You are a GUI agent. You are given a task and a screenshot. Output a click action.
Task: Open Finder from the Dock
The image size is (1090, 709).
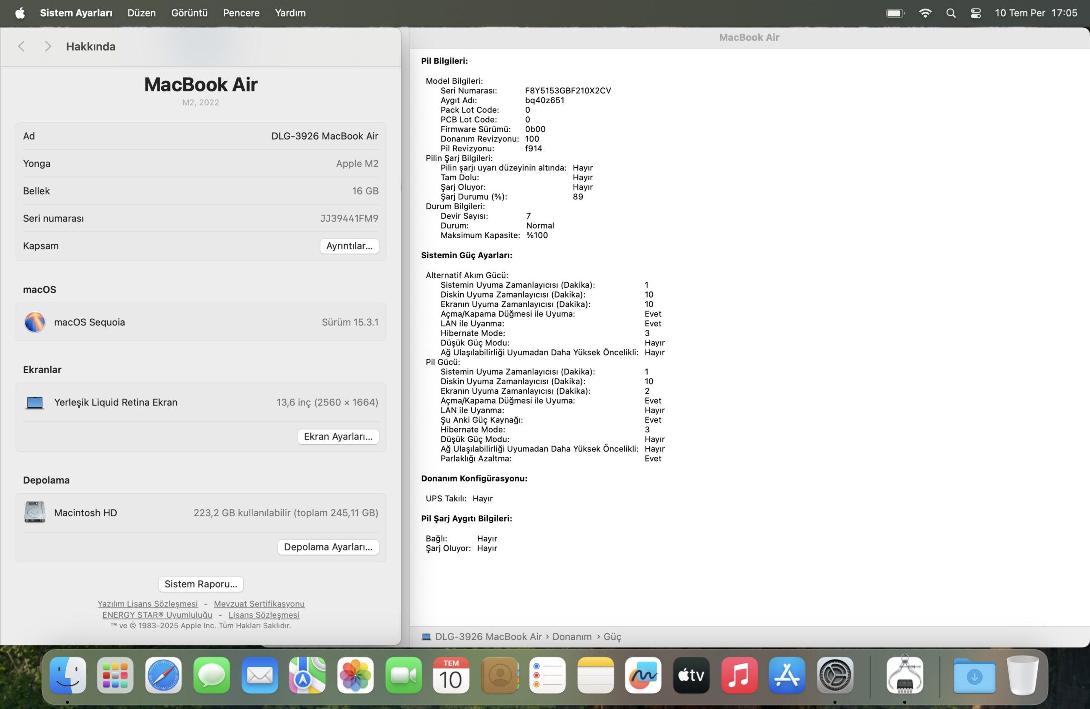[67, 675]
